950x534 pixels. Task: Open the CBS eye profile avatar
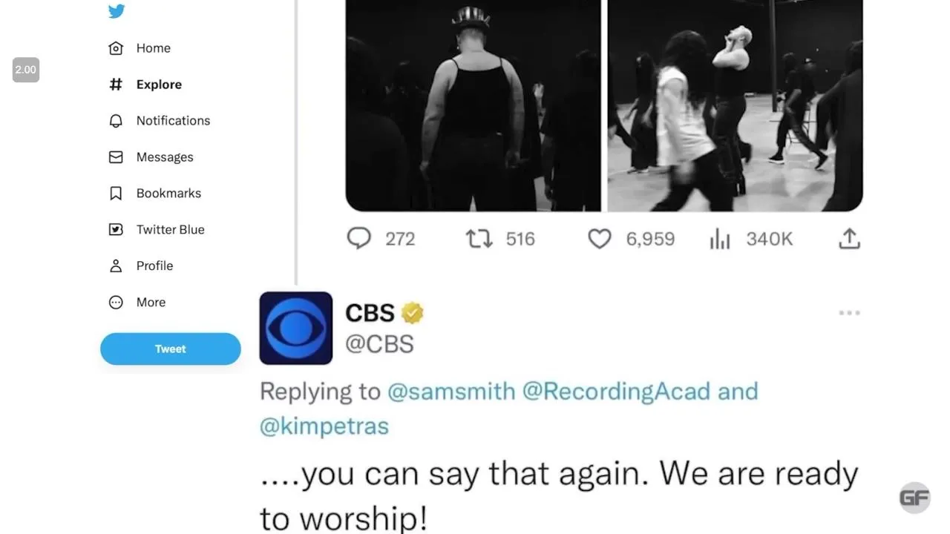[x=296, y=328]
